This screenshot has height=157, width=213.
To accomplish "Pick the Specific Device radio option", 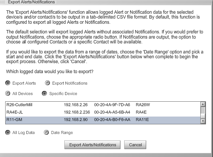I will point(44,94).
